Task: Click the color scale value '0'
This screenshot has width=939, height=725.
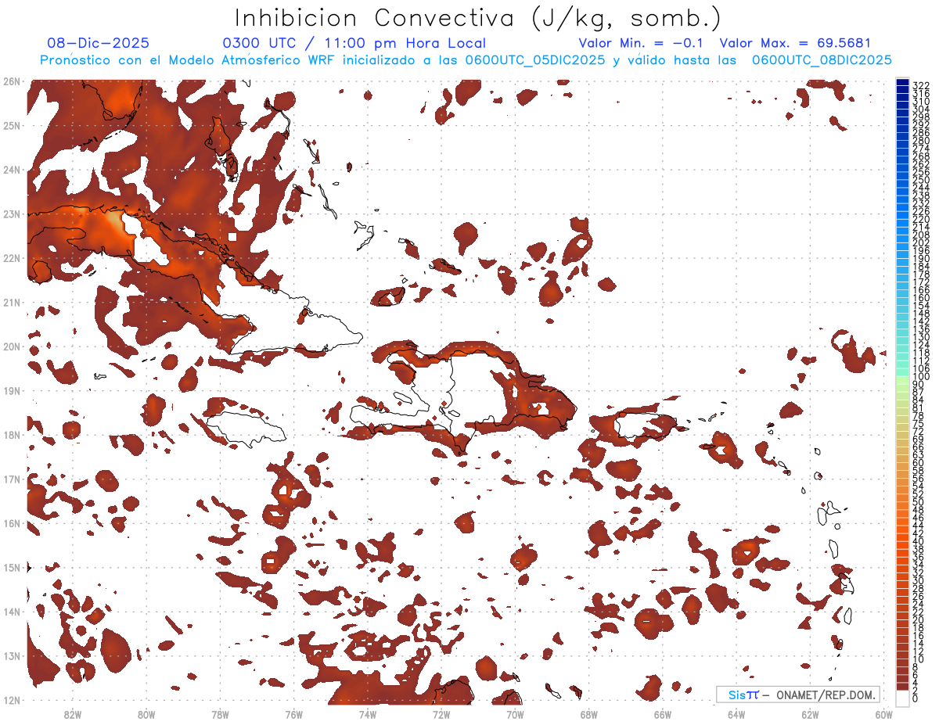Action: pyautogui.click(x=916, y=698)
